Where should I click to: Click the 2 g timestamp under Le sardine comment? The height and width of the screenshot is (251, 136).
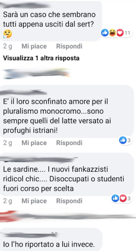pos(8,201)
